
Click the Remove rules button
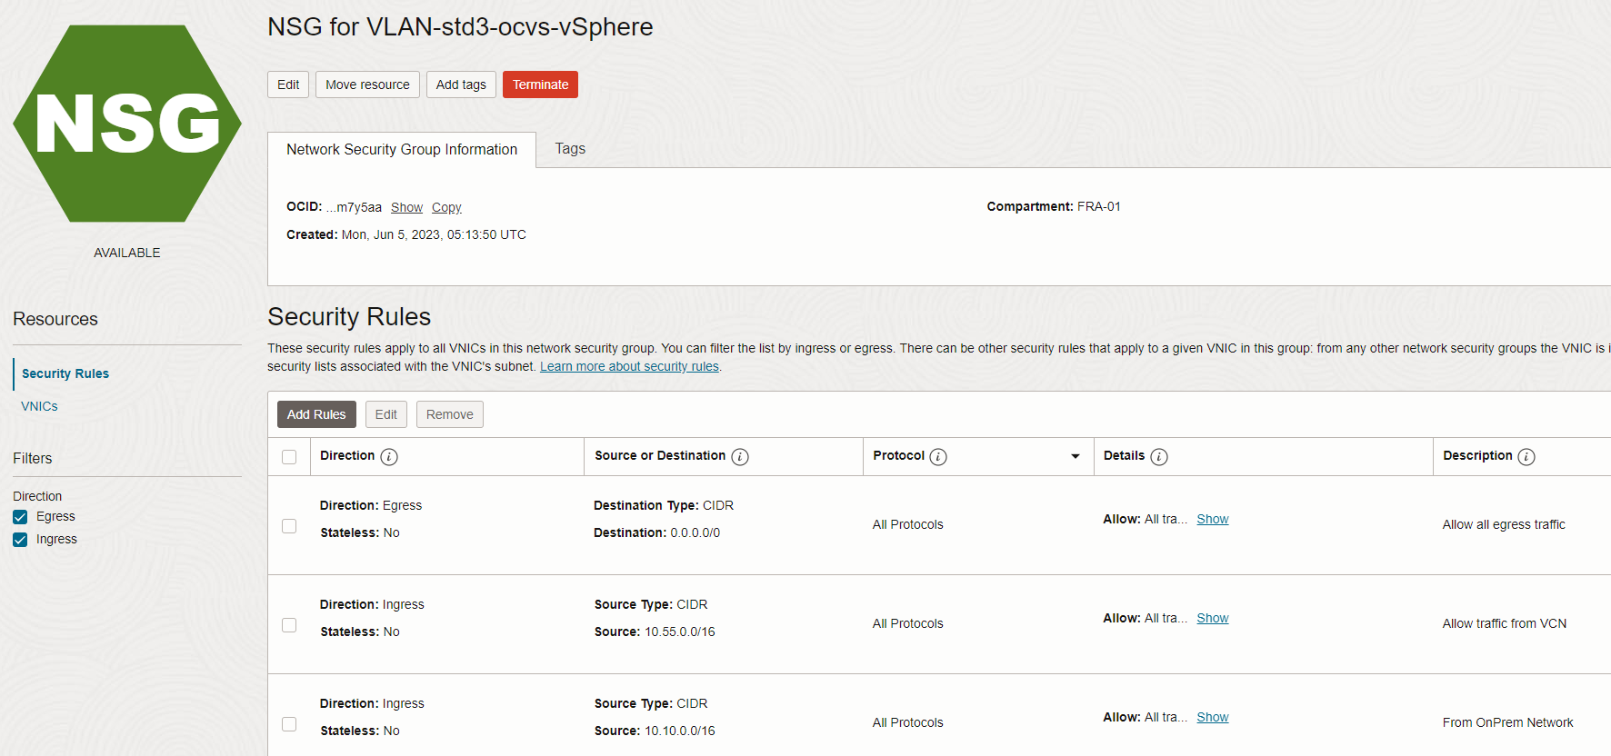(x=450, y=414)
